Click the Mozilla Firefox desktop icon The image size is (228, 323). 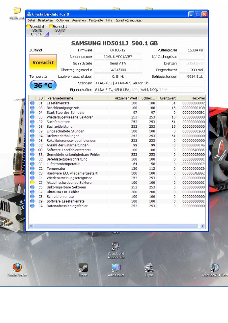(x=17, y=270)
